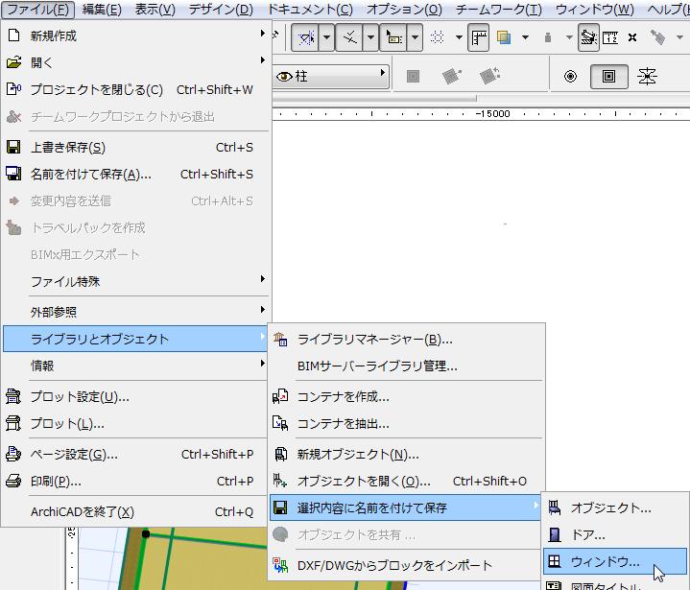Choose コンテナを作成 entry
The image size is (690, 590).
click(x=406, y=396)
